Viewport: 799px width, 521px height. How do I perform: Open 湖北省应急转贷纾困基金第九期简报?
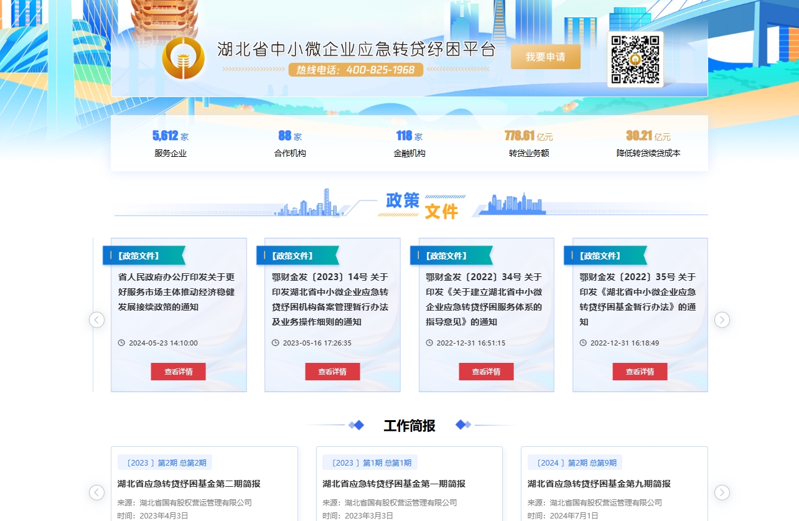(x=599, y=484)
